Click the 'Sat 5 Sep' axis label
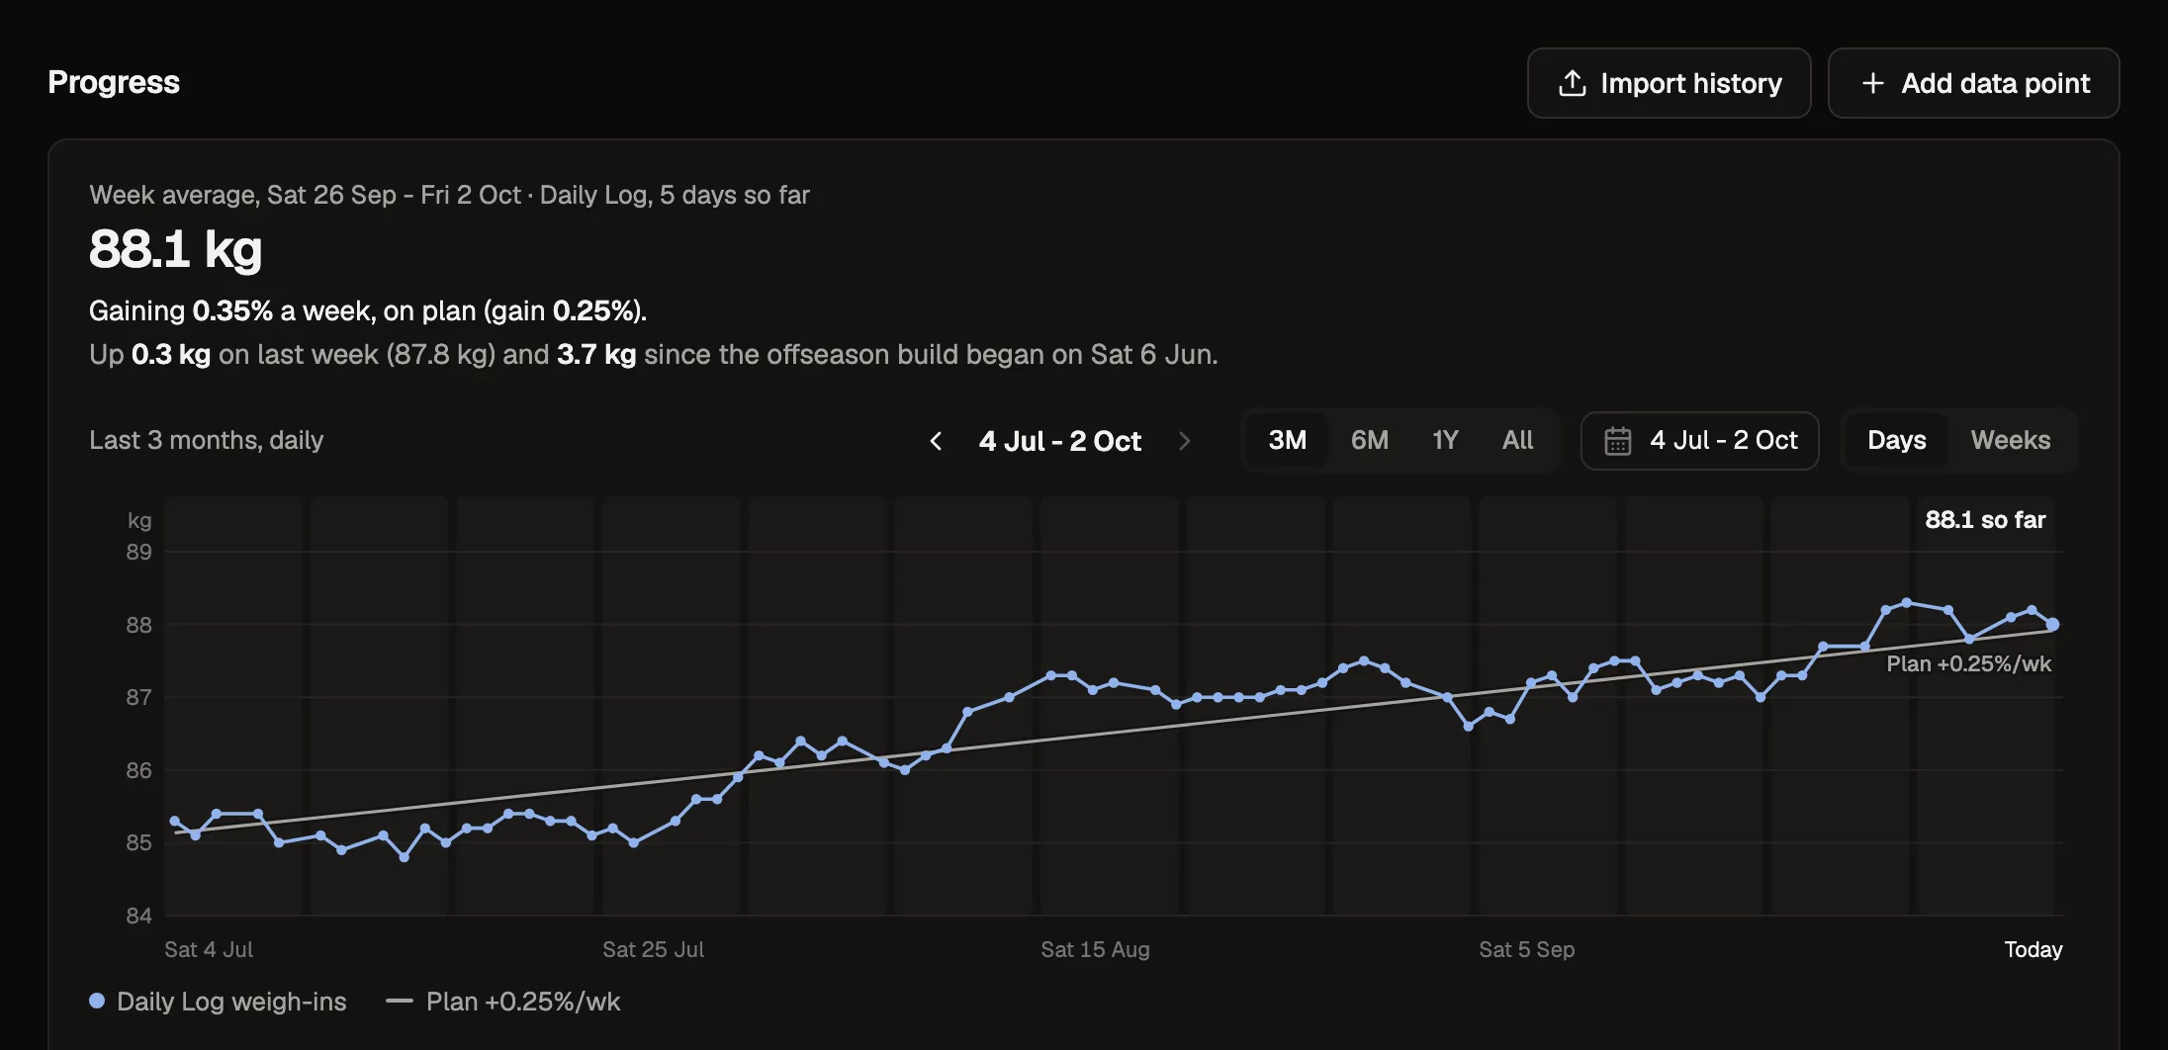Image resolution: width=2168 pixels, height=1050 pixels. [1526, 949]
